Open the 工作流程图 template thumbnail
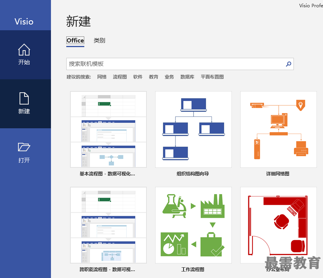The height and width of the screenshot is (278, 323). coord(193,225)
